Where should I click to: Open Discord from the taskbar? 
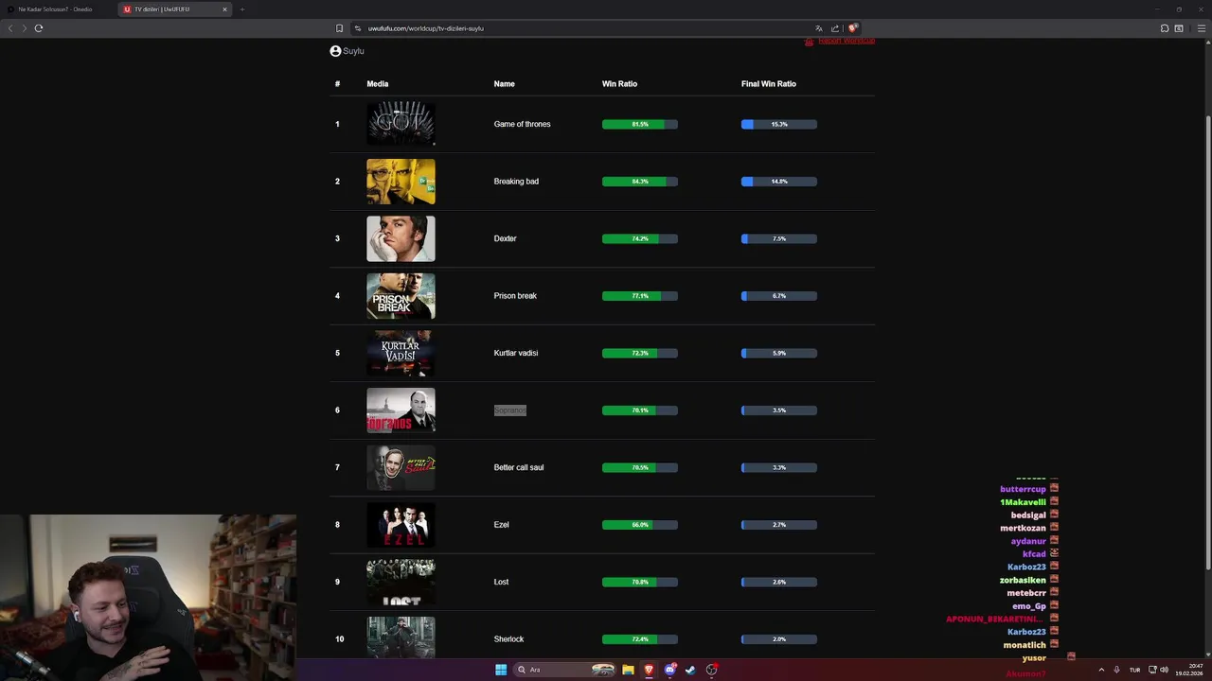670,670
